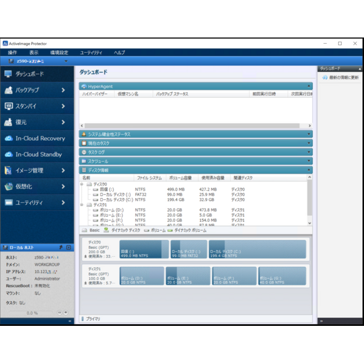Screen dimensions: 364x364
Task: Click the 最新の情報に更新 link
Action: tap(344, 77)
